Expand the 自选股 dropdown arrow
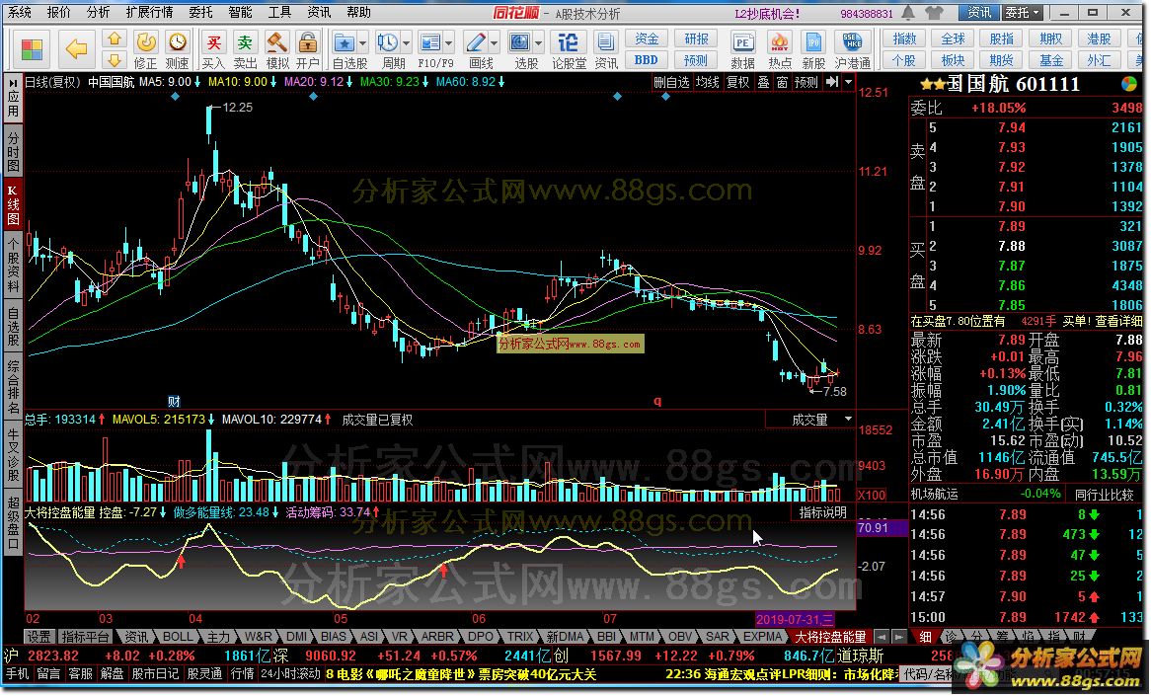This screenshot has height=696, width=1151. pyautogui.click(x=362, y=43)
